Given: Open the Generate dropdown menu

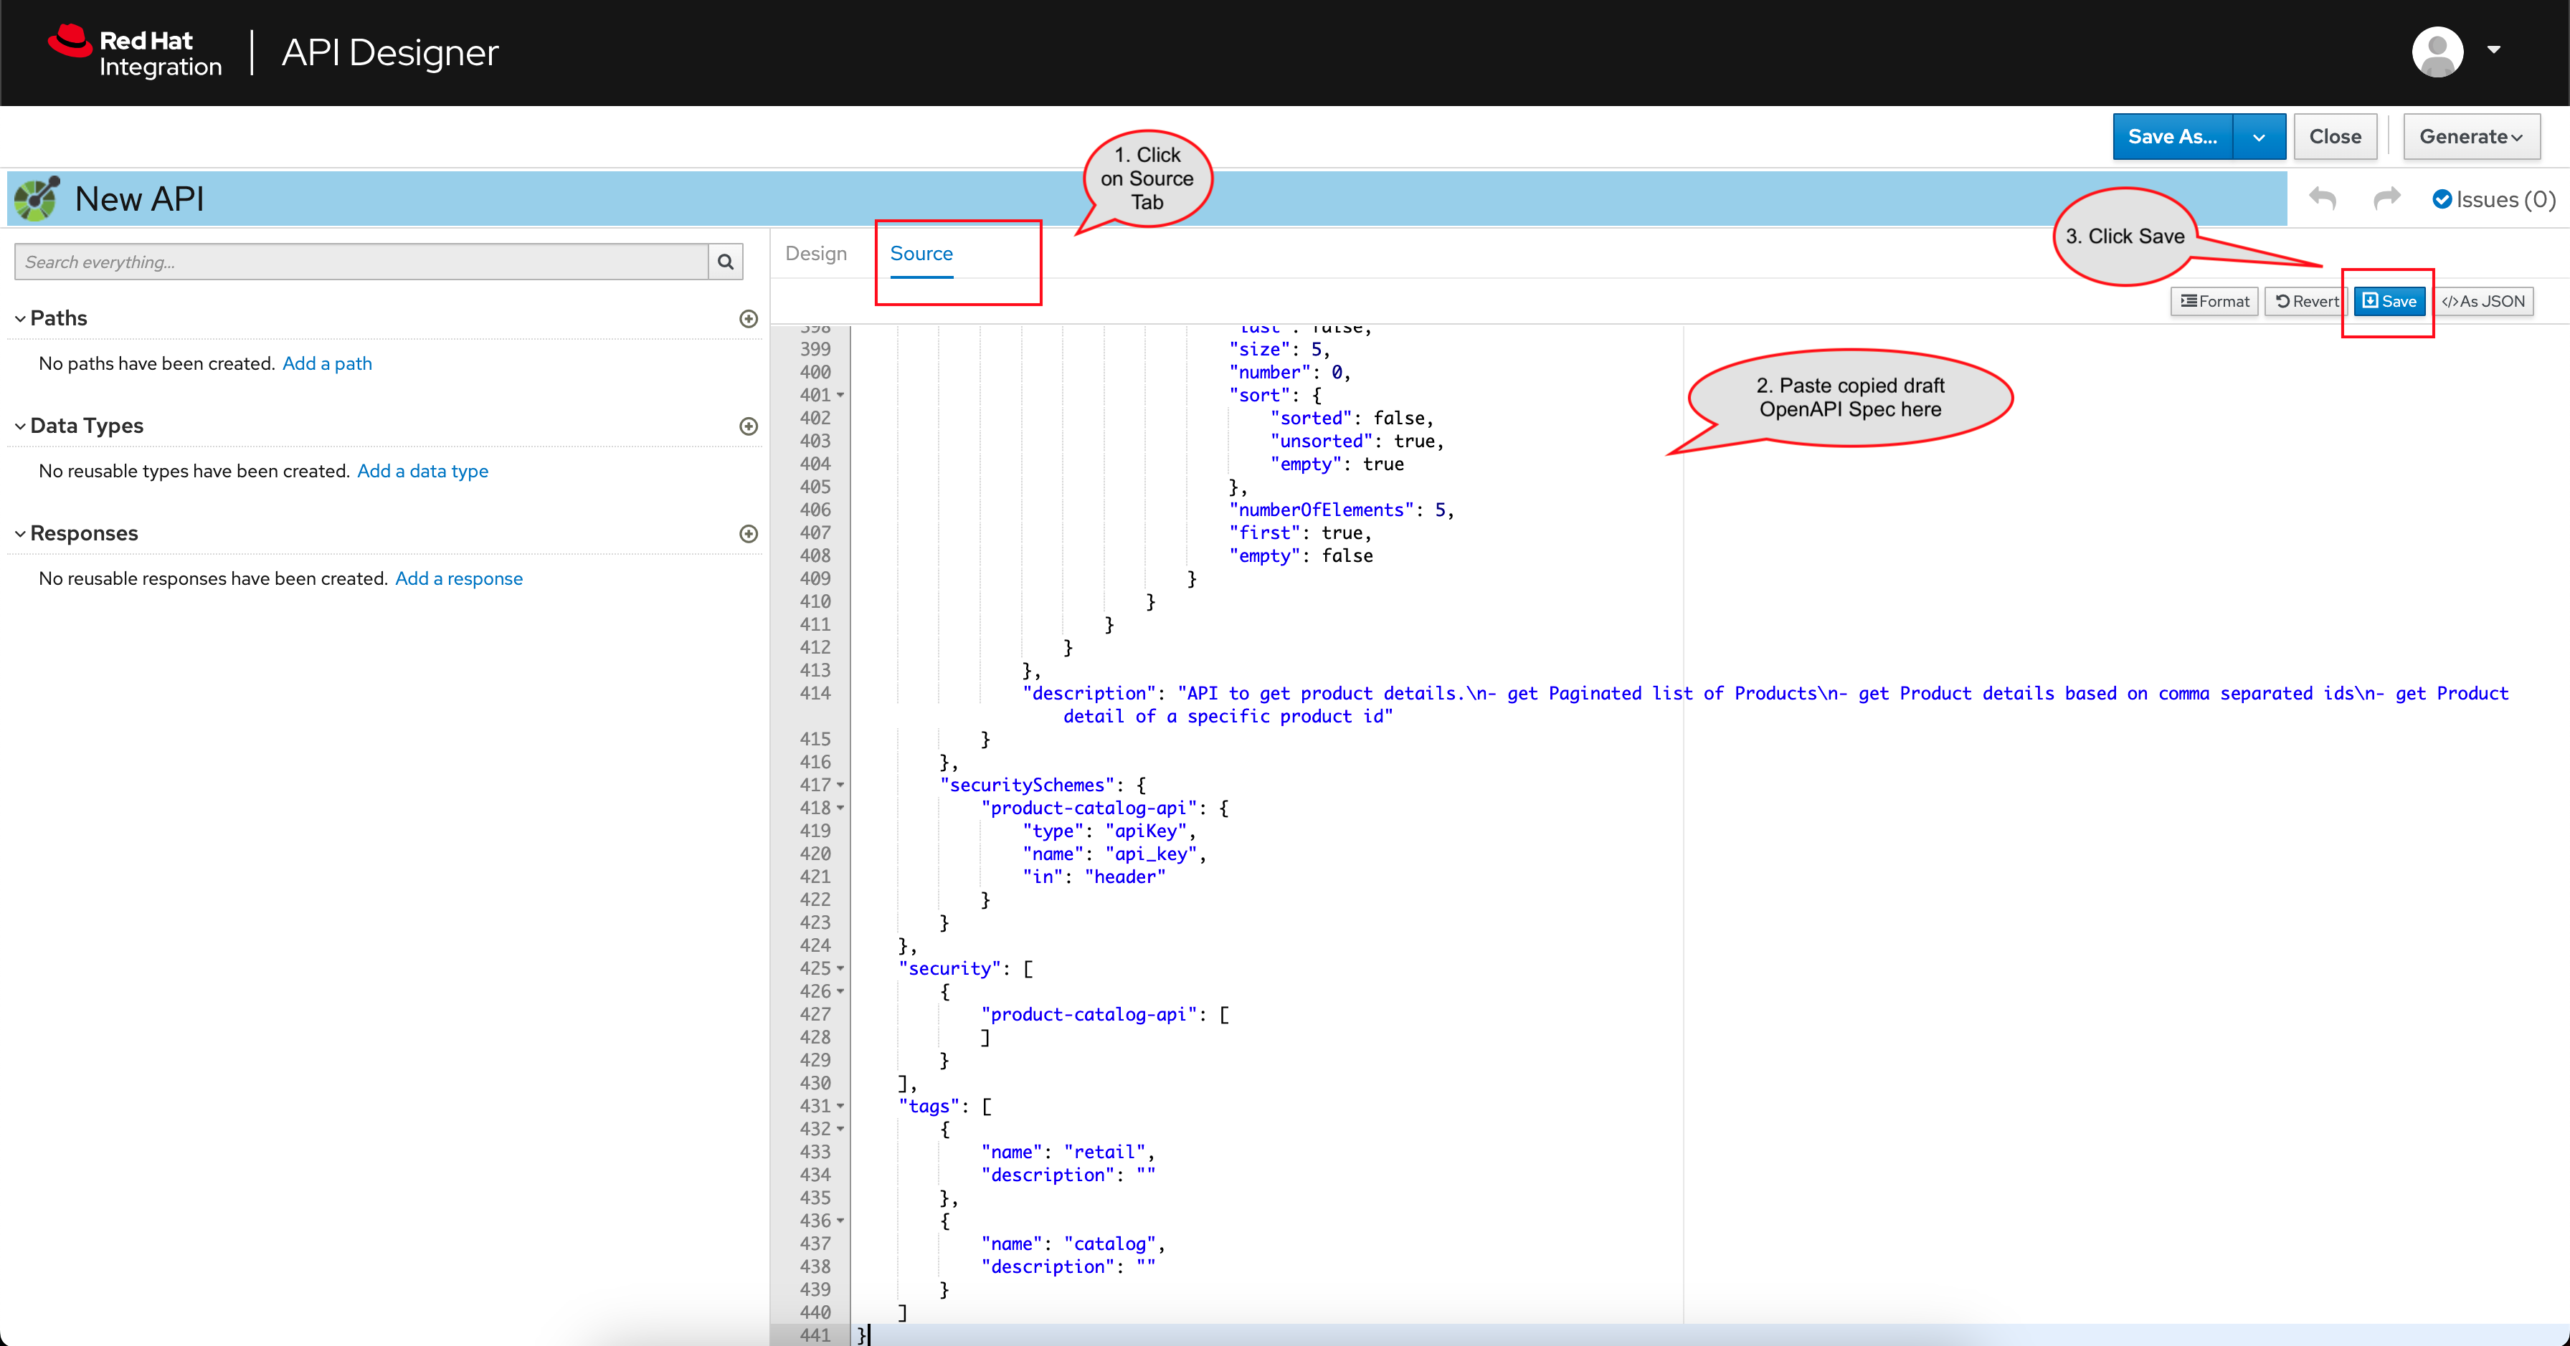Looking at the screenshot, I should pyautogui.click(x=2471, y=137).
